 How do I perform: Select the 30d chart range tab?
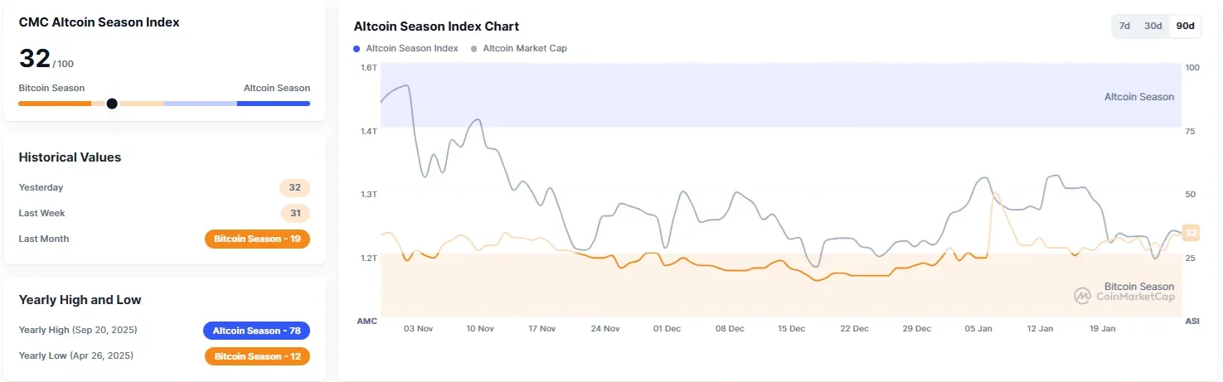point(1153,26)
